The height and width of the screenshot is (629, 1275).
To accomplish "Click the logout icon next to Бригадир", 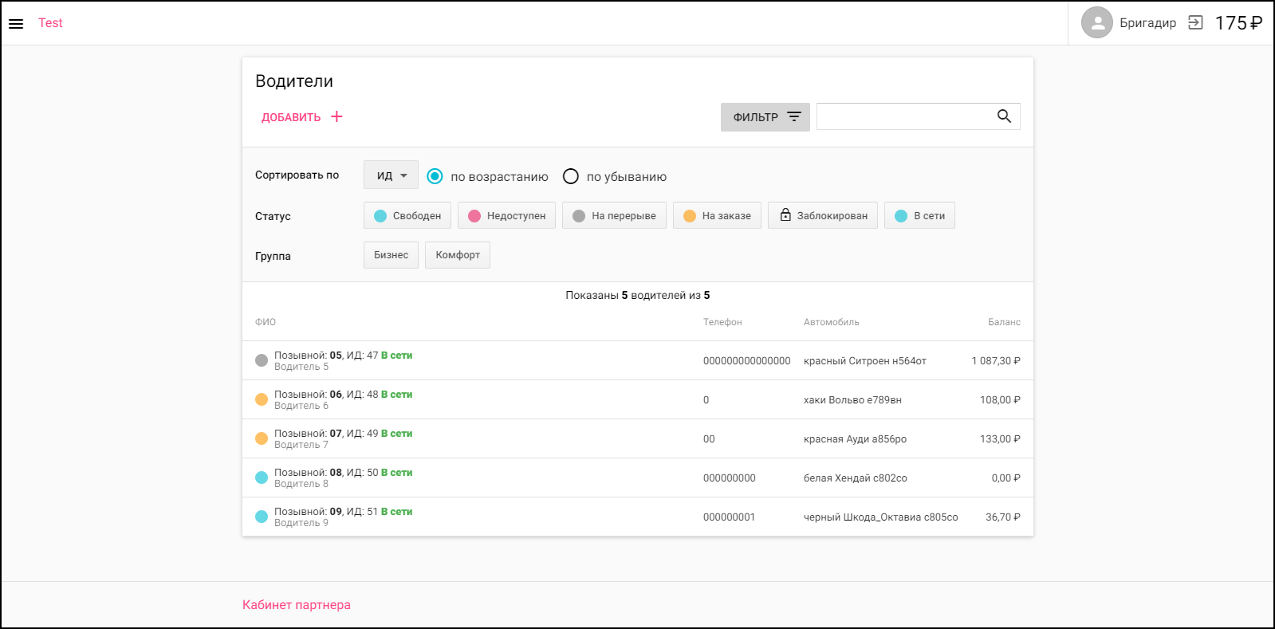I will (1194, 22).
